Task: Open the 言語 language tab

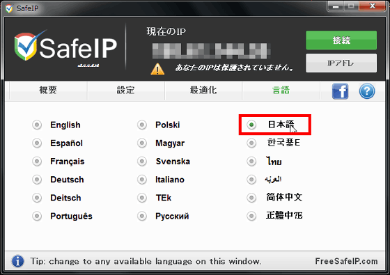Action: 281,91
